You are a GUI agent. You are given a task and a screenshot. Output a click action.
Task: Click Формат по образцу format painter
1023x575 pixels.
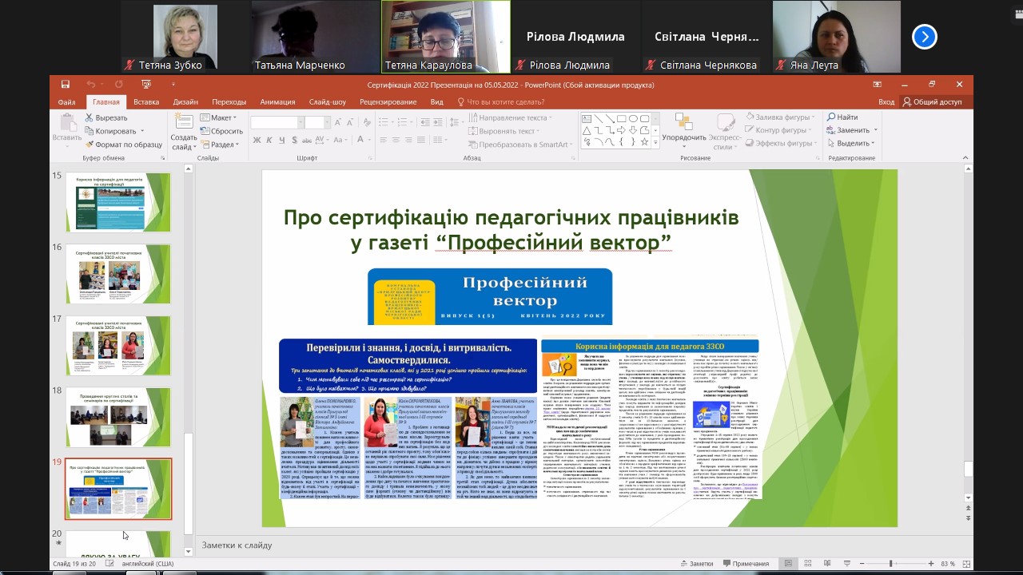[x=124, y=145]
